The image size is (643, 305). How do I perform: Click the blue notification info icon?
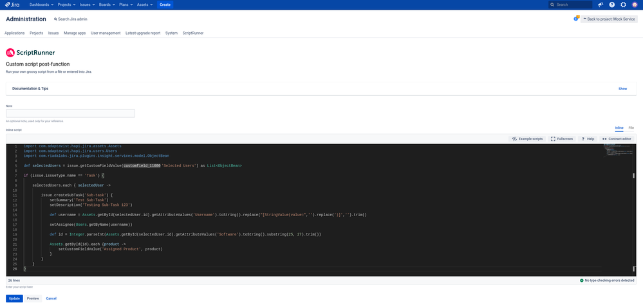point(576,19)
